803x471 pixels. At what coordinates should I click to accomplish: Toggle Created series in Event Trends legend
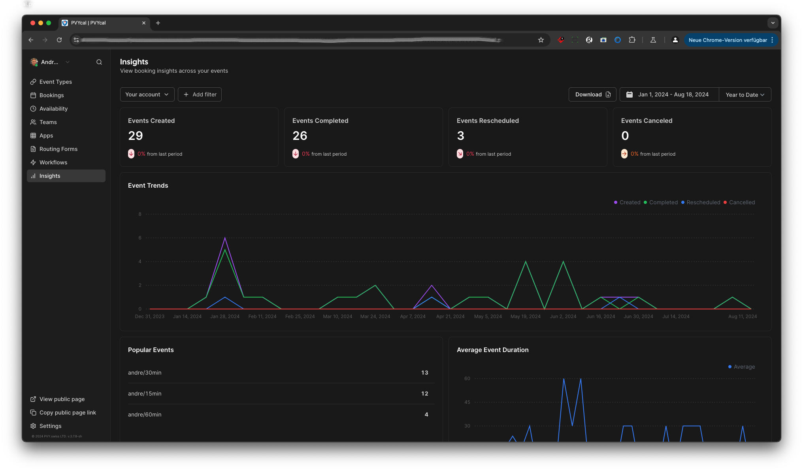pos(627,202)
